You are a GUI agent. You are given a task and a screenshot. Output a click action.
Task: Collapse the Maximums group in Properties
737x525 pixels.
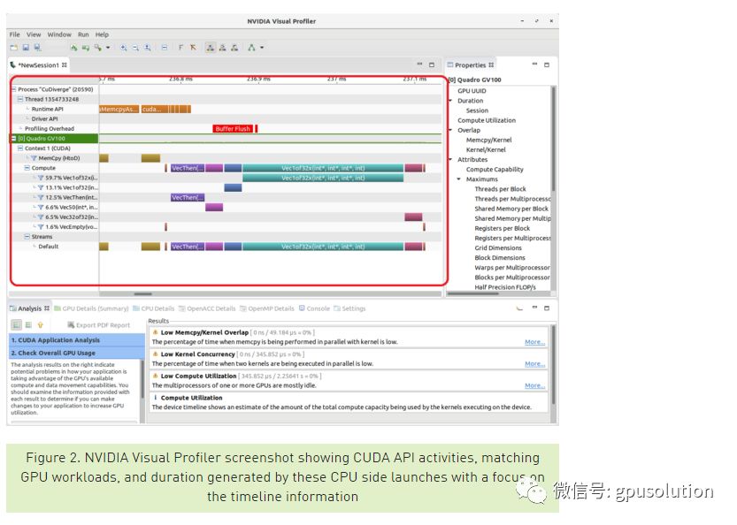tap(458, 179)
